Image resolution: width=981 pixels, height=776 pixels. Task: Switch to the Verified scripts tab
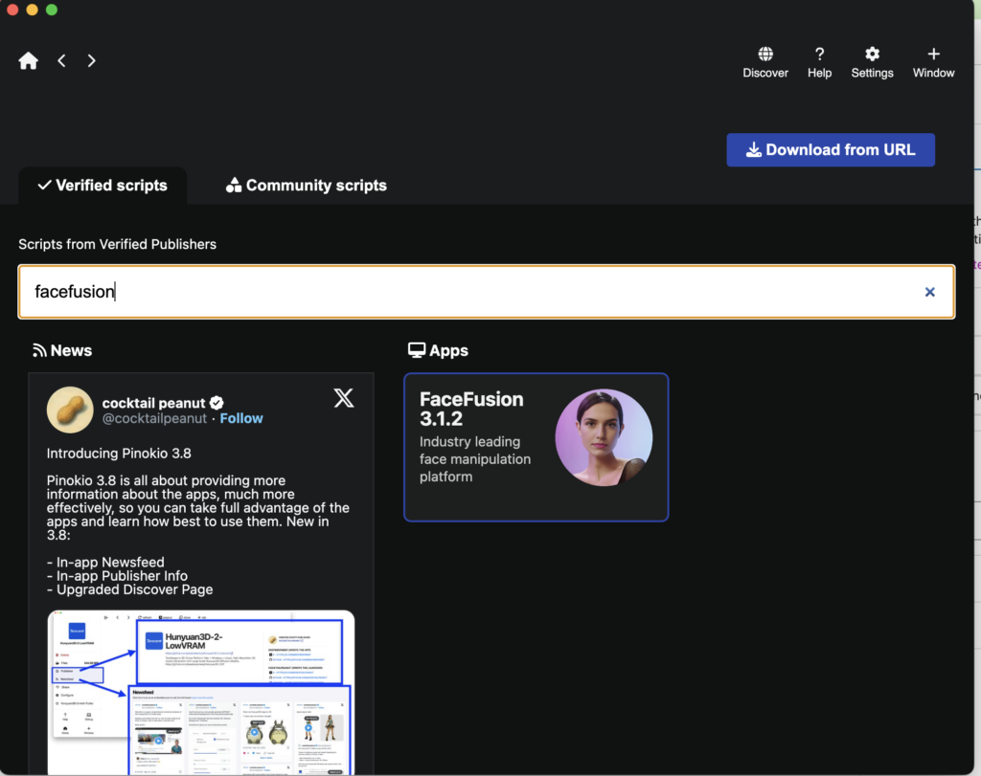point(103,186)
